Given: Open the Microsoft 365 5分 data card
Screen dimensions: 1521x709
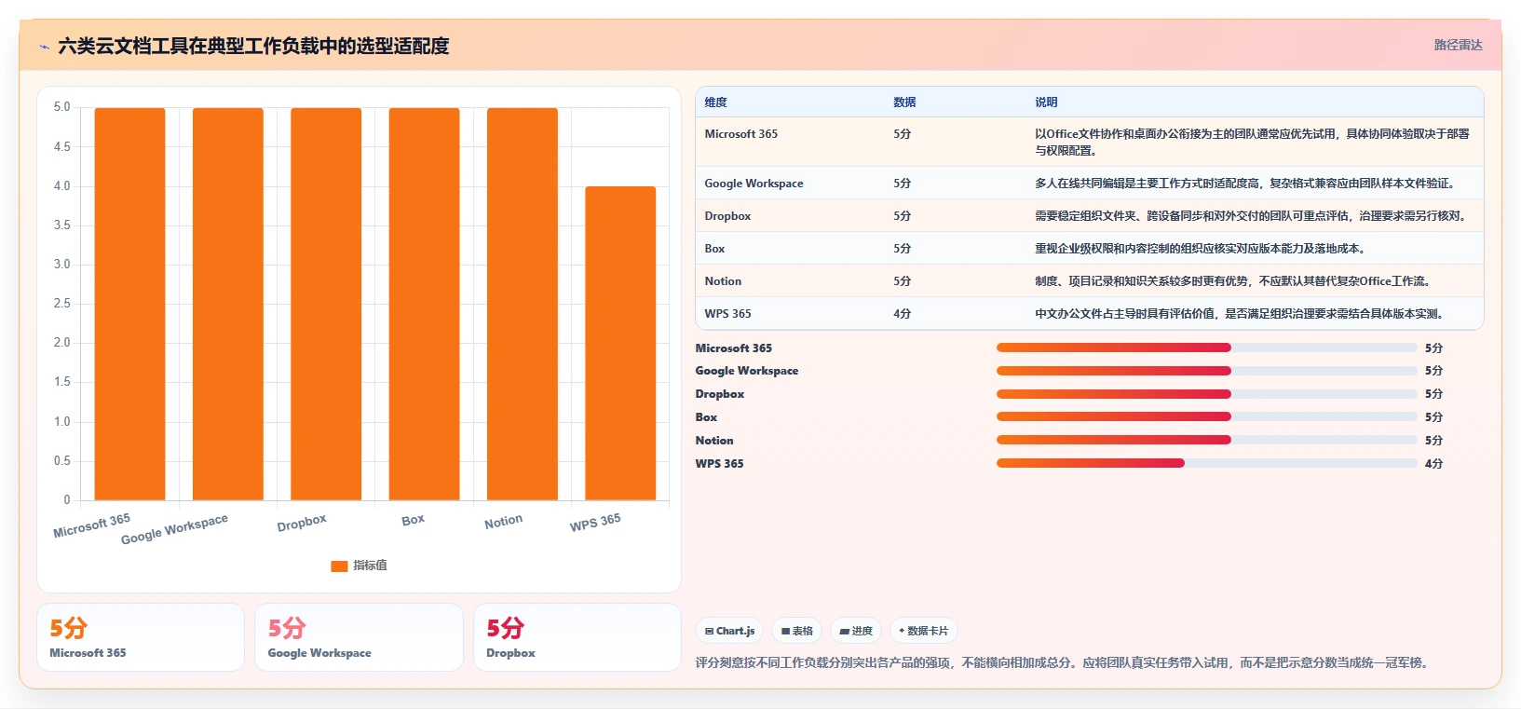Looking at the screenshot, I should click(x=141, y=637).
